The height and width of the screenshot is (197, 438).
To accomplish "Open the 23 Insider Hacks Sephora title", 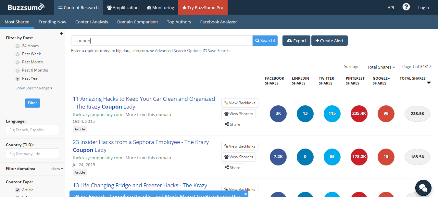I will click(x=141, y=146).
